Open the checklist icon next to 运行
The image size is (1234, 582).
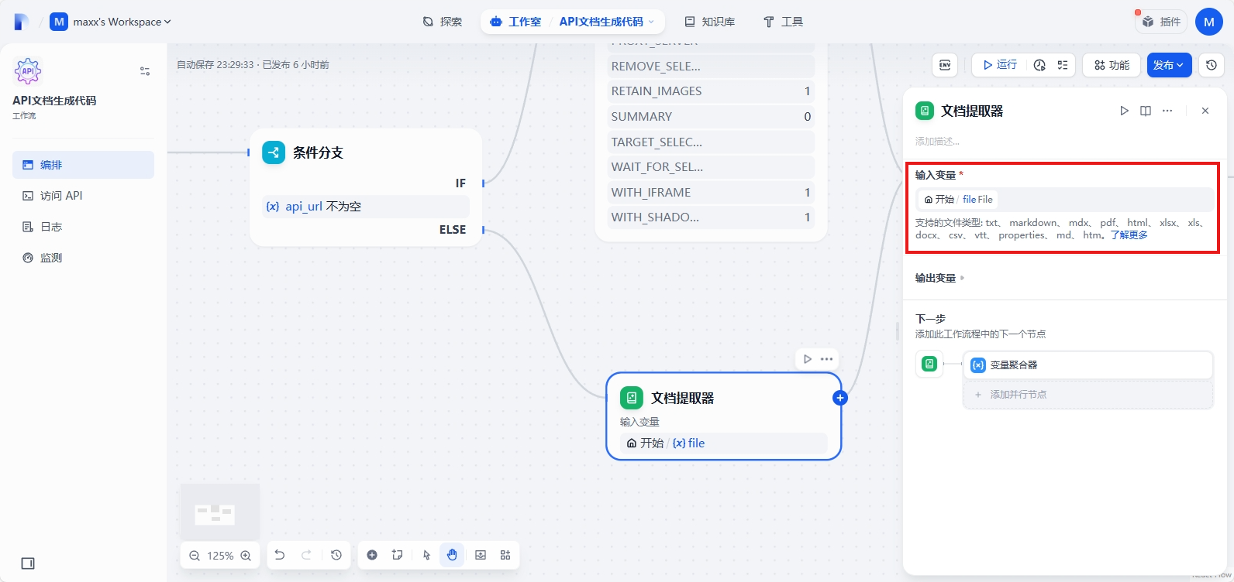point(1063,65)
